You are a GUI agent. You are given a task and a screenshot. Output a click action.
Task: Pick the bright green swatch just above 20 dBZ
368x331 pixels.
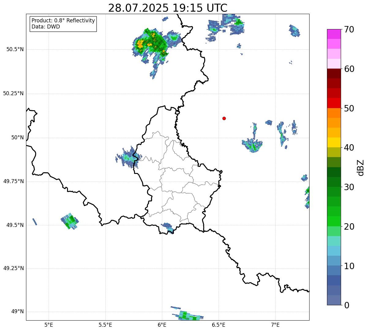334,221
